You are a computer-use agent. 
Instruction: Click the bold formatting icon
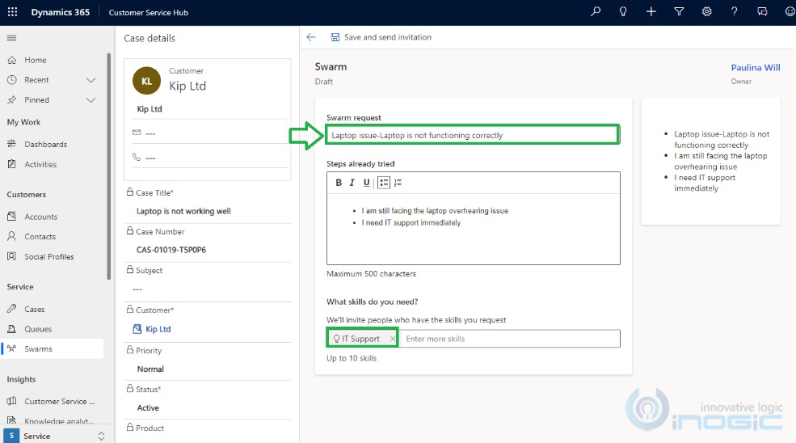[x=339, y=183]
